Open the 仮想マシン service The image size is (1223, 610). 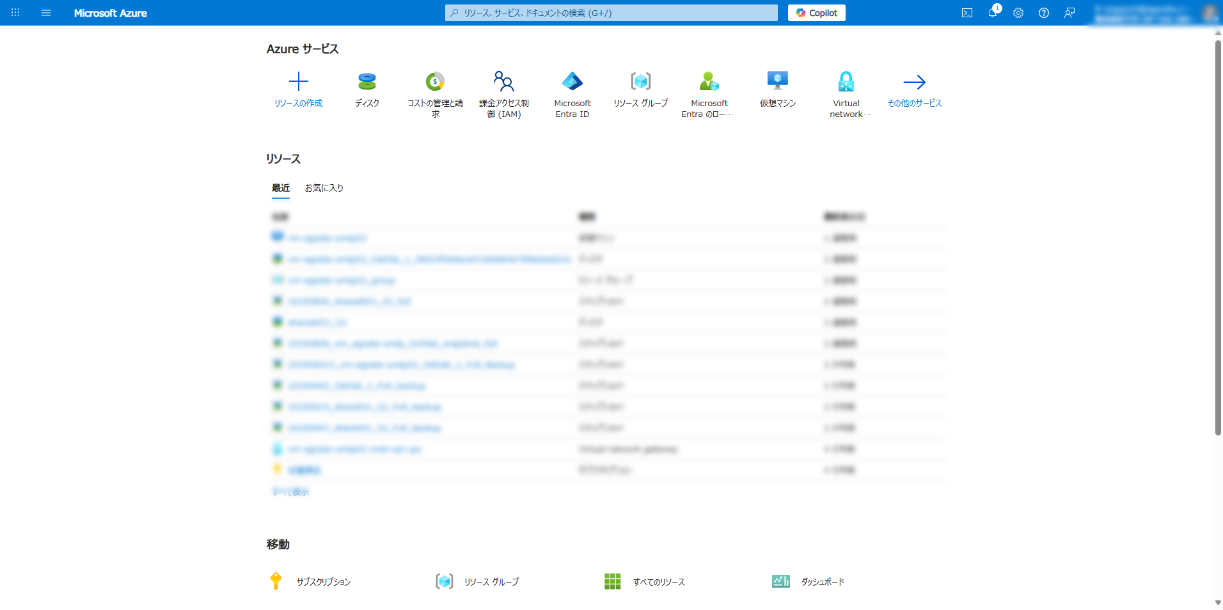tap(777, 82)
